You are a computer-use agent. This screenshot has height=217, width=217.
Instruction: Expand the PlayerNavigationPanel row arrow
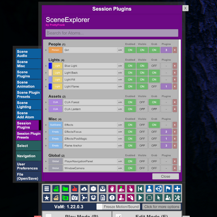(46, 162)
